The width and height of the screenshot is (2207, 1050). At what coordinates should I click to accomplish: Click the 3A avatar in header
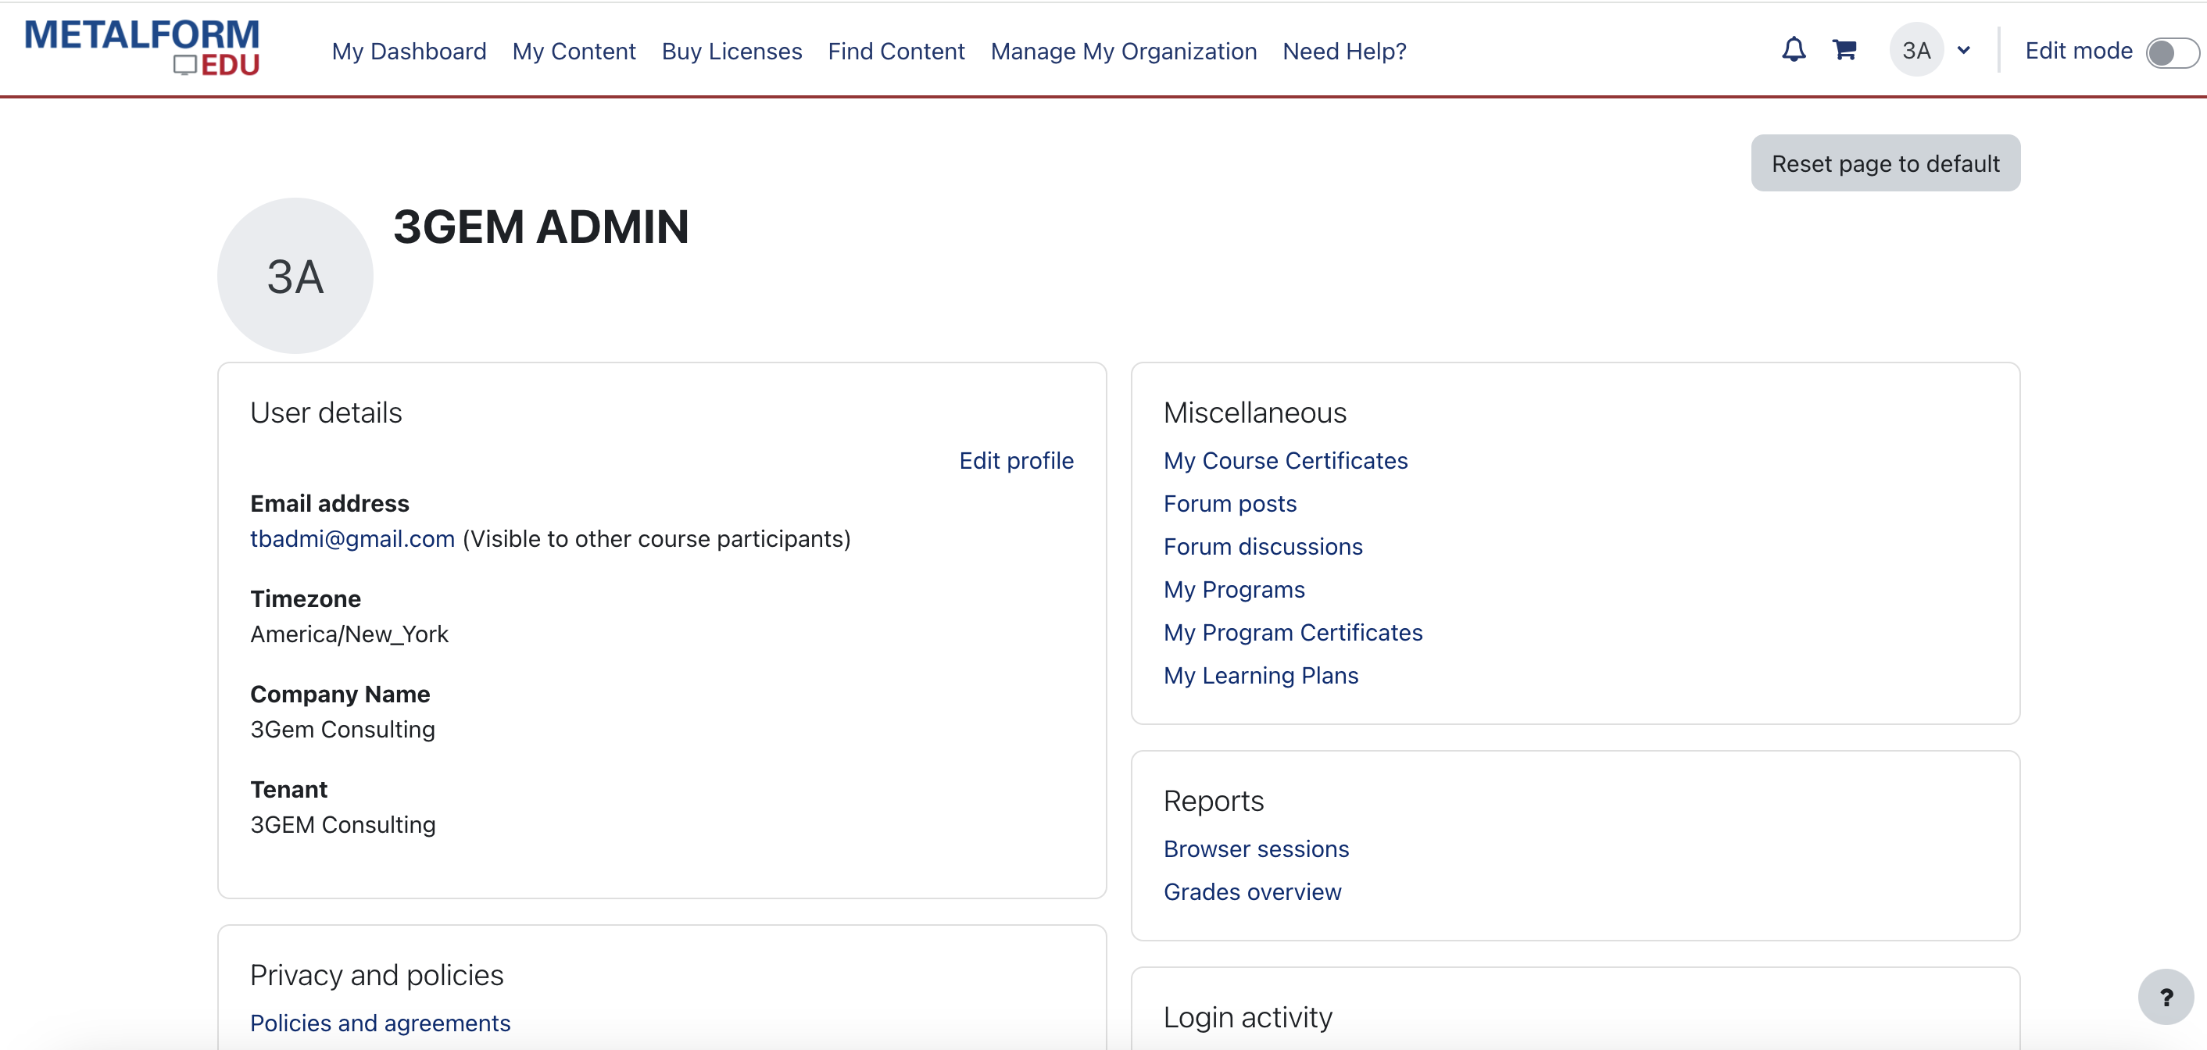pos(1915,50)
